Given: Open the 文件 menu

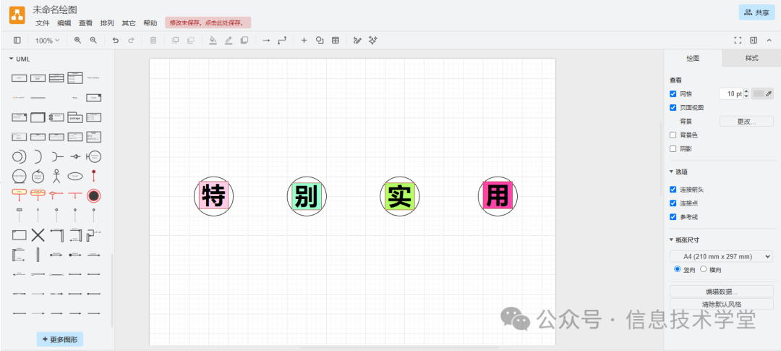Looking at the screenshot, I should 43,23.
